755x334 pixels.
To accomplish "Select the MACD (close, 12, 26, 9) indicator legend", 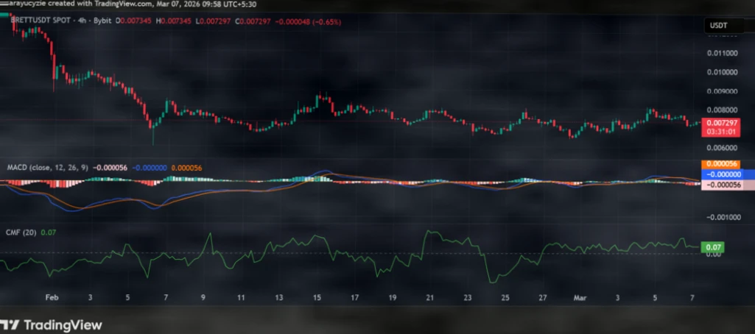I will click(48, 168).
